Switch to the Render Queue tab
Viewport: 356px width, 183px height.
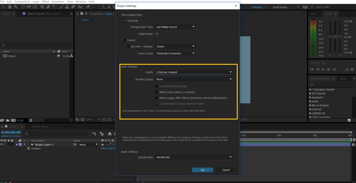click(x=40, y=127)
